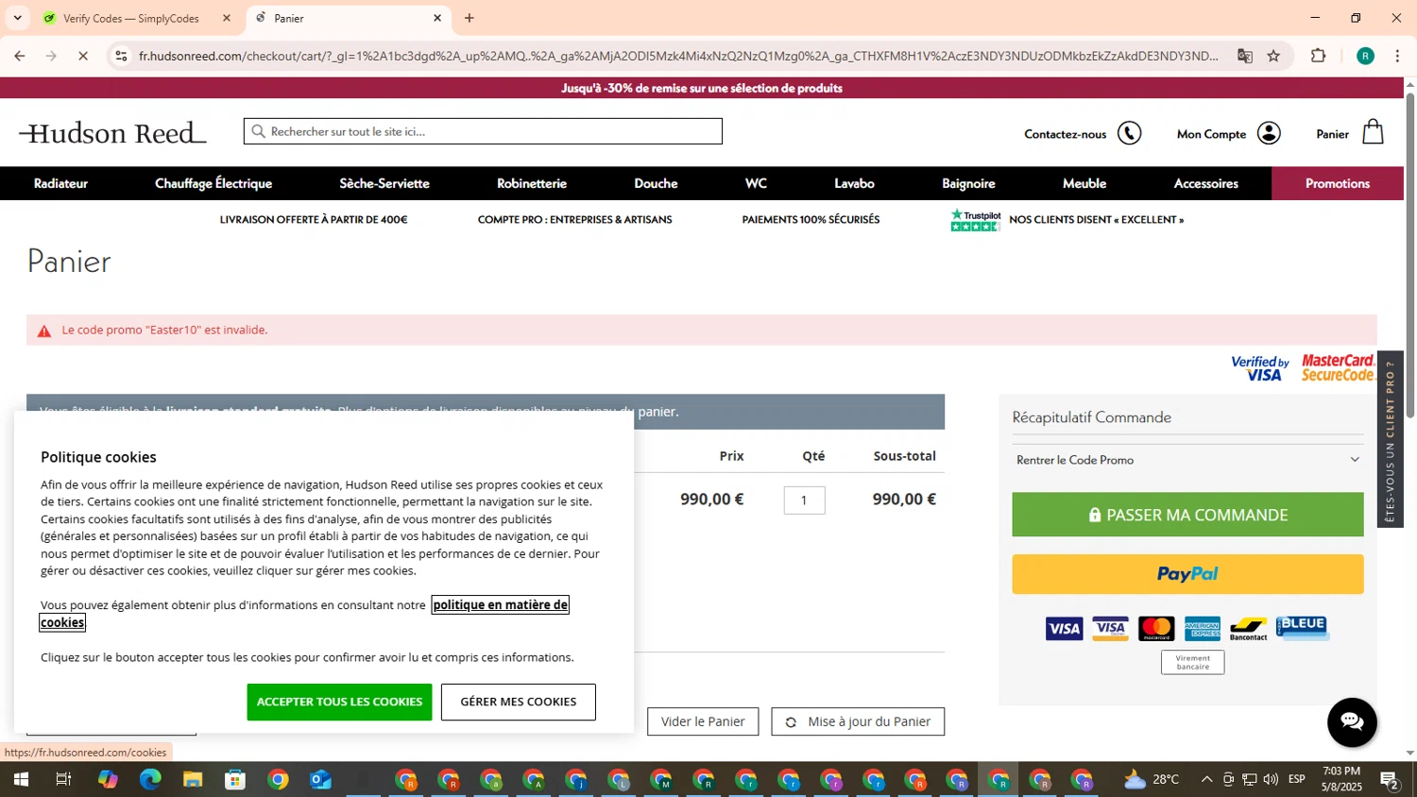Click the Mastercard payment icon
Image resolution: width=1417 pixels, height=797 pixels.
point(1156,629)
